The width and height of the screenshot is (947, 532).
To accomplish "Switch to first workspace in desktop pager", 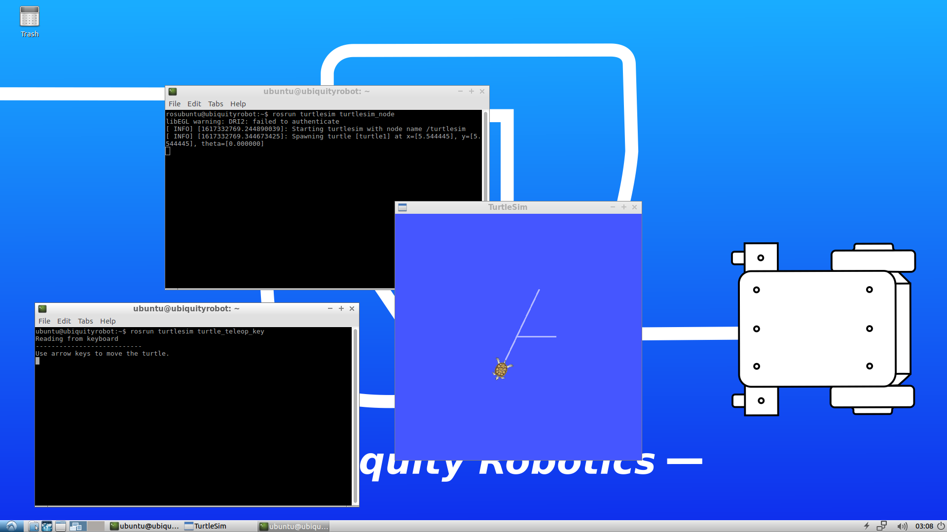I will pos(78,526).
